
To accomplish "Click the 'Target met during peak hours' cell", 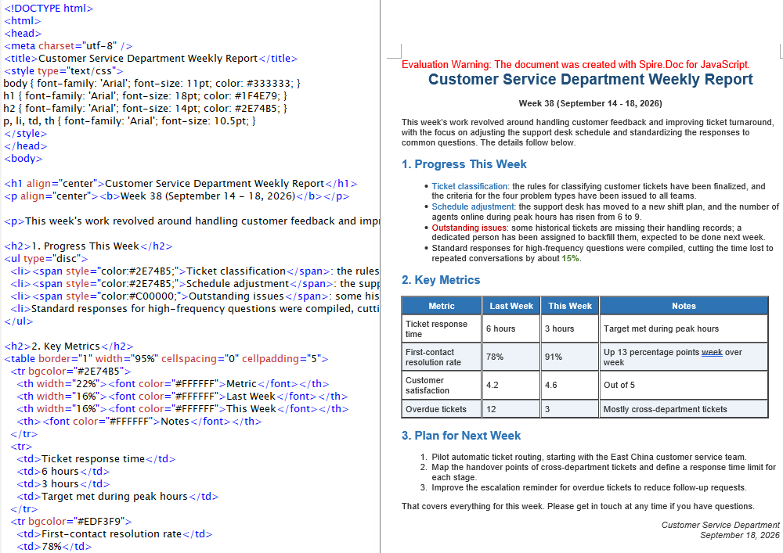I will [684, 329].
